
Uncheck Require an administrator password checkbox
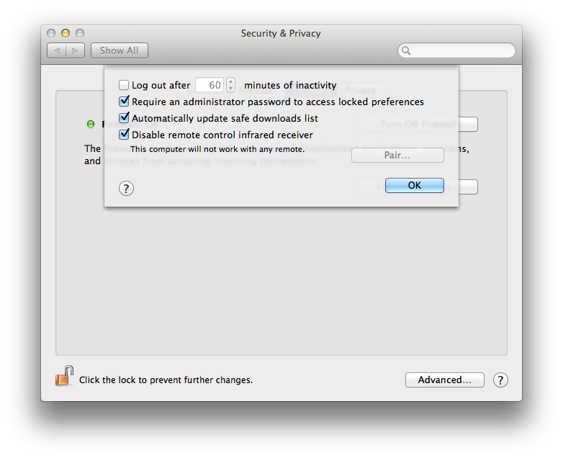click(125, 102)
